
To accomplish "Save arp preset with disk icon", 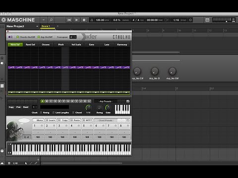I will coord(128,101).
